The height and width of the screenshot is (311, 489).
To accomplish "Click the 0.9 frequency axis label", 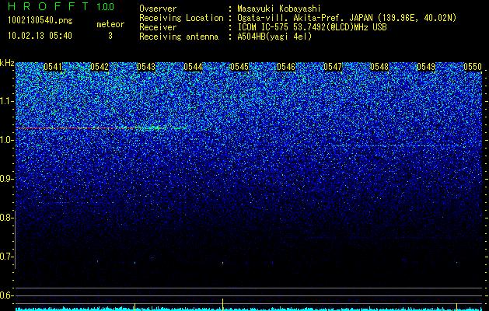I will point(5,179).
